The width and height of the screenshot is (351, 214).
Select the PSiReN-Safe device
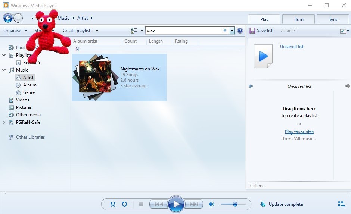[x=28, y=122]
